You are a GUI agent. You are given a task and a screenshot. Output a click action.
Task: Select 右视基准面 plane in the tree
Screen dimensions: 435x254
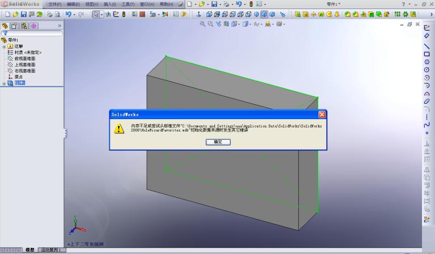click(25, 71)
